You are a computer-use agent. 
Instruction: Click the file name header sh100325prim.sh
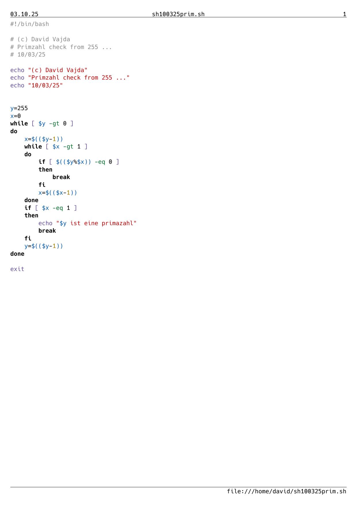tap(178, 14)
